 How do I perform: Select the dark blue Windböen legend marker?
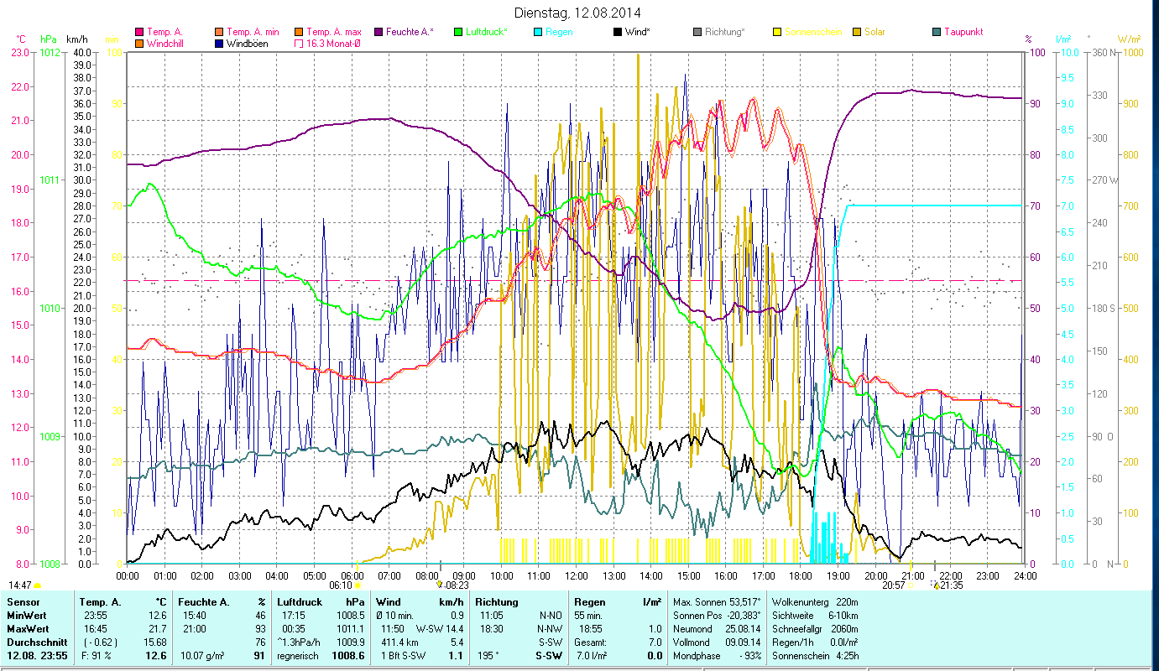219,44
